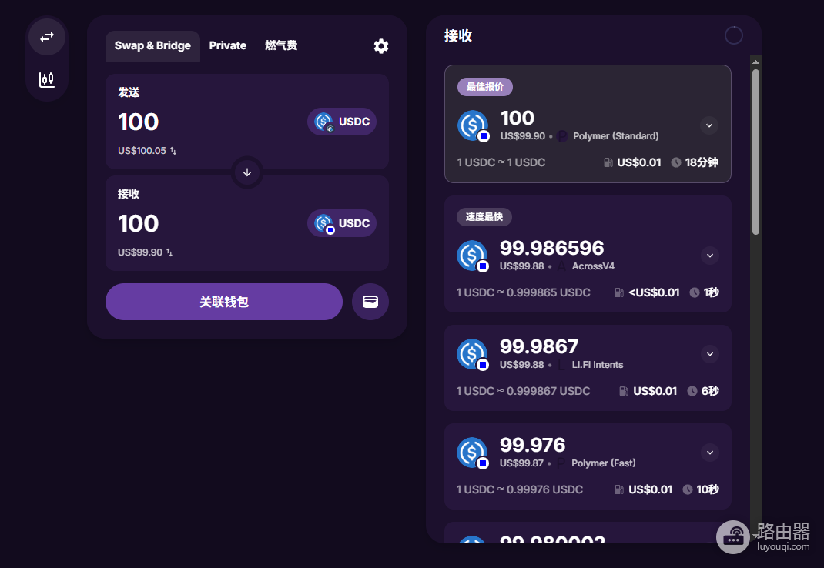Expand the LI.FI Intents route details

point(710,354)
